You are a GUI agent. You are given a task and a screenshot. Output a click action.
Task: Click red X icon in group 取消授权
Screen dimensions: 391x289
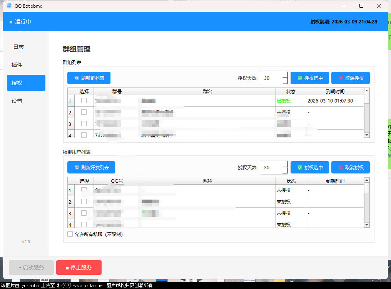(341, 78)
